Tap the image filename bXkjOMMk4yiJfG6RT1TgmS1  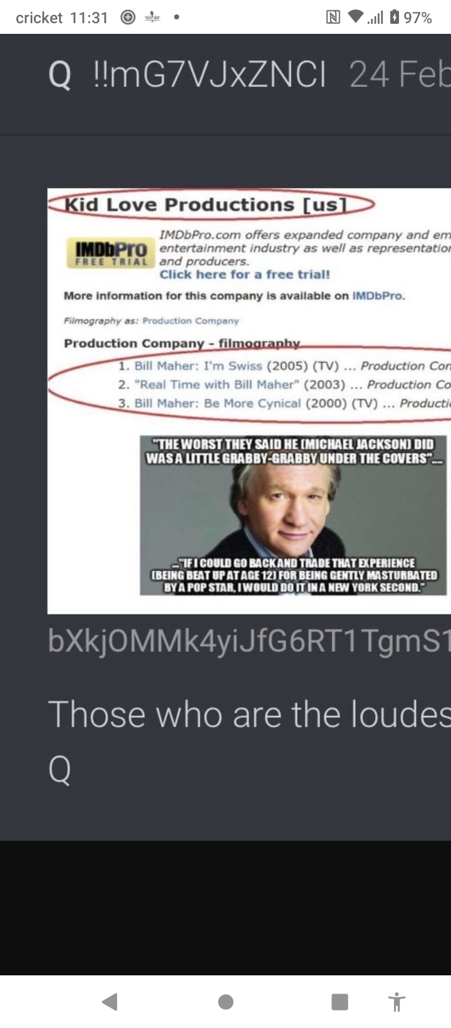click(249, 642)
